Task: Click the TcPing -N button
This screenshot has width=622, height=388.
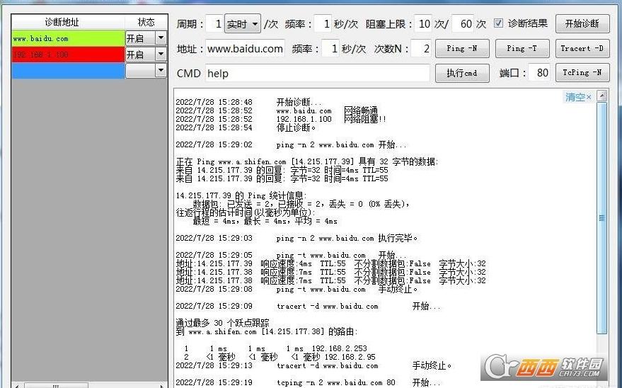Action: 582,73
